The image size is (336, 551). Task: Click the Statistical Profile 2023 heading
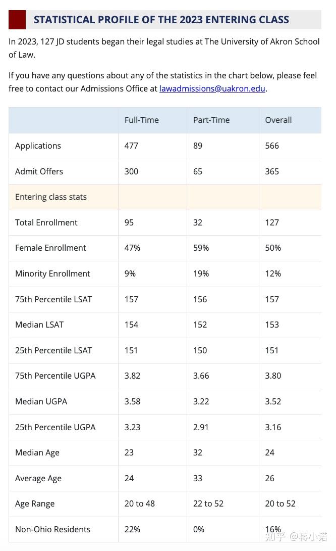161,20
